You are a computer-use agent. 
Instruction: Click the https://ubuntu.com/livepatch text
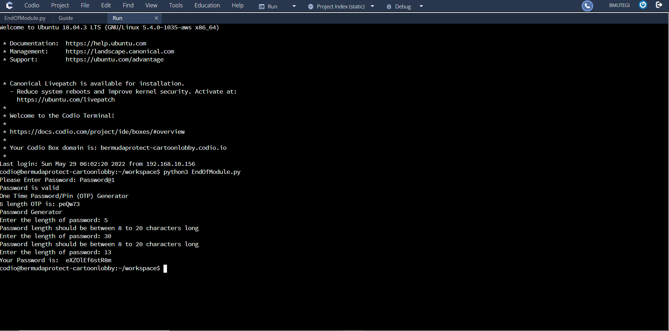[66, 100]
